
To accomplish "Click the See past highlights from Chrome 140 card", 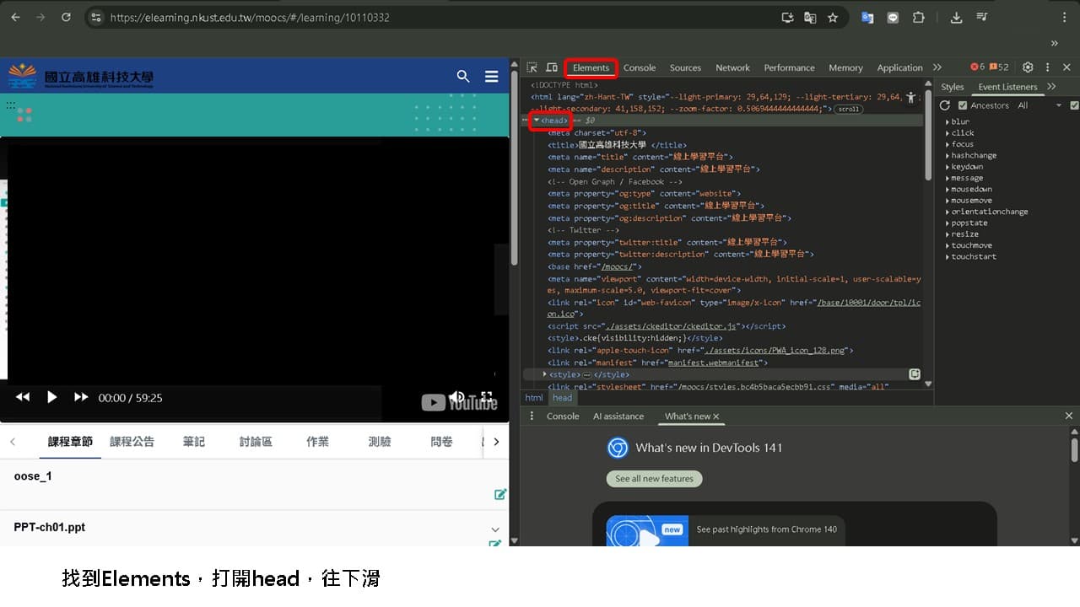I will [726, 529].
